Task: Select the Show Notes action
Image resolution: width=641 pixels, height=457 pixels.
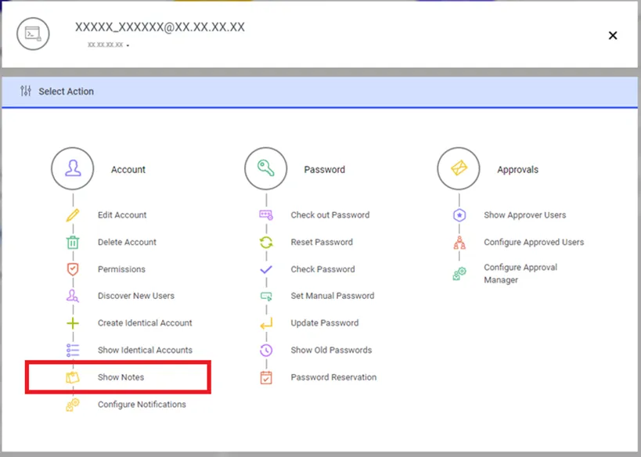Action: pyautogui.click(x=121, y=377)
